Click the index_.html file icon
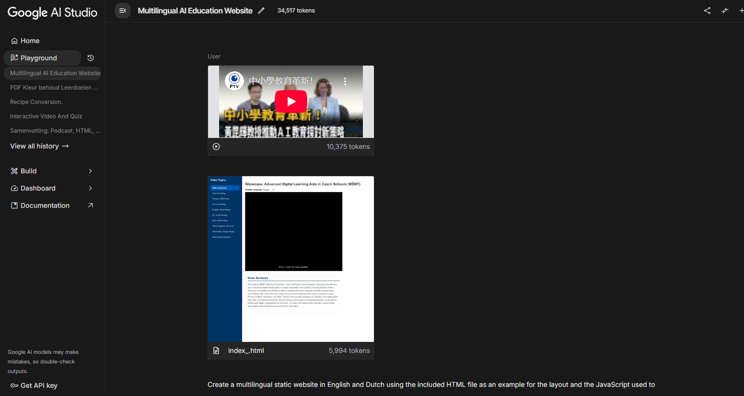The width and height of the screenshot is (744, 396). click(216, 351)
